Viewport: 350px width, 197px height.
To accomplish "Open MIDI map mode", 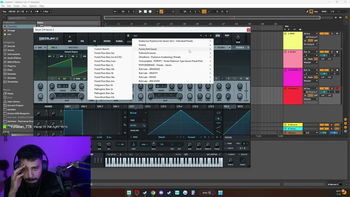I will tap(324, 11).
